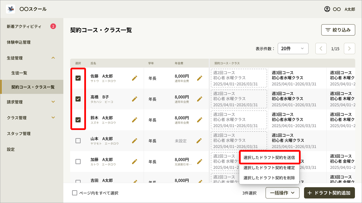The width and height of the screenshot is (362, 203).
Task: Open the 表示件数 20件 dropdown
Action: (293, 48)
